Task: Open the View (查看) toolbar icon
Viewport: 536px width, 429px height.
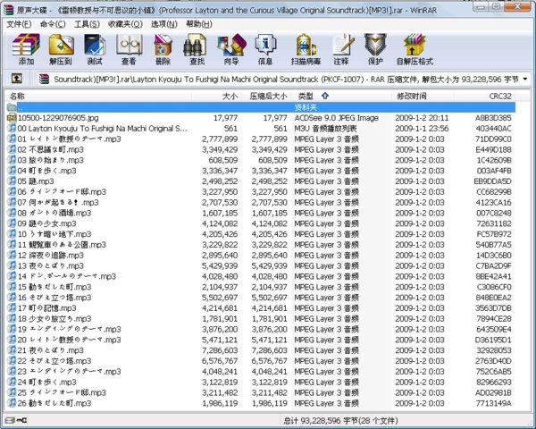Action: point(129,49)
